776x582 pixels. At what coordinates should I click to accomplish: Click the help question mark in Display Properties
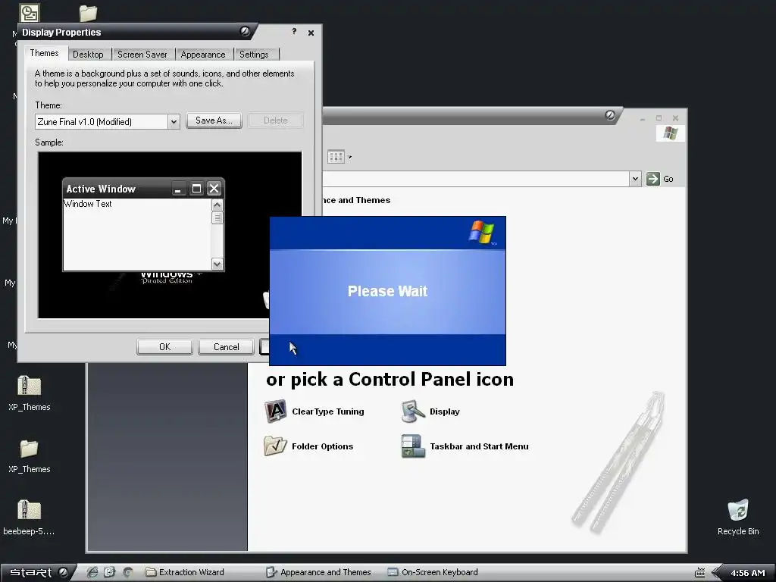pos(295,32)
